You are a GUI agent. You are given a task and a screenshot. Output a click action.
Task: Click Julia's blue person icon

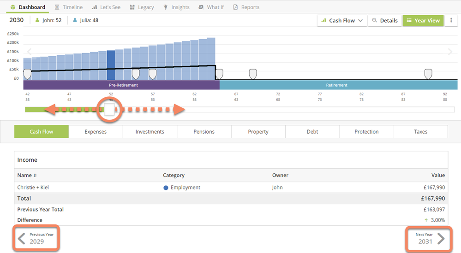click(x=75, y=20)
